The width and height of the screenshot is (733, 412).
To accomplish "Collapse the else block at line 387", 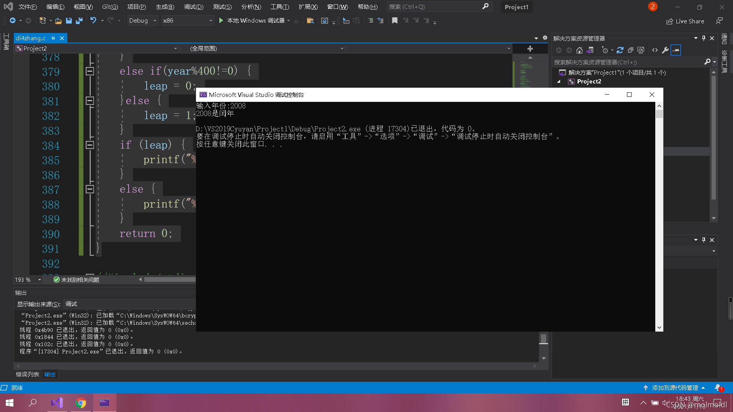I will coord(90,189).
